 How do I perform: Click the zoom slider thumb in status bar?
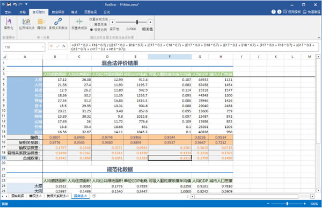287,204
